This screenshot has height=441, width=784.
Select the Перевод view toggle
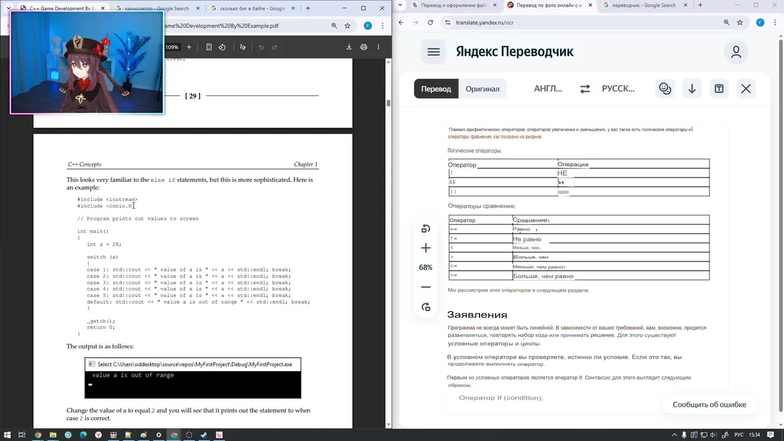click(x=436, y=89)
